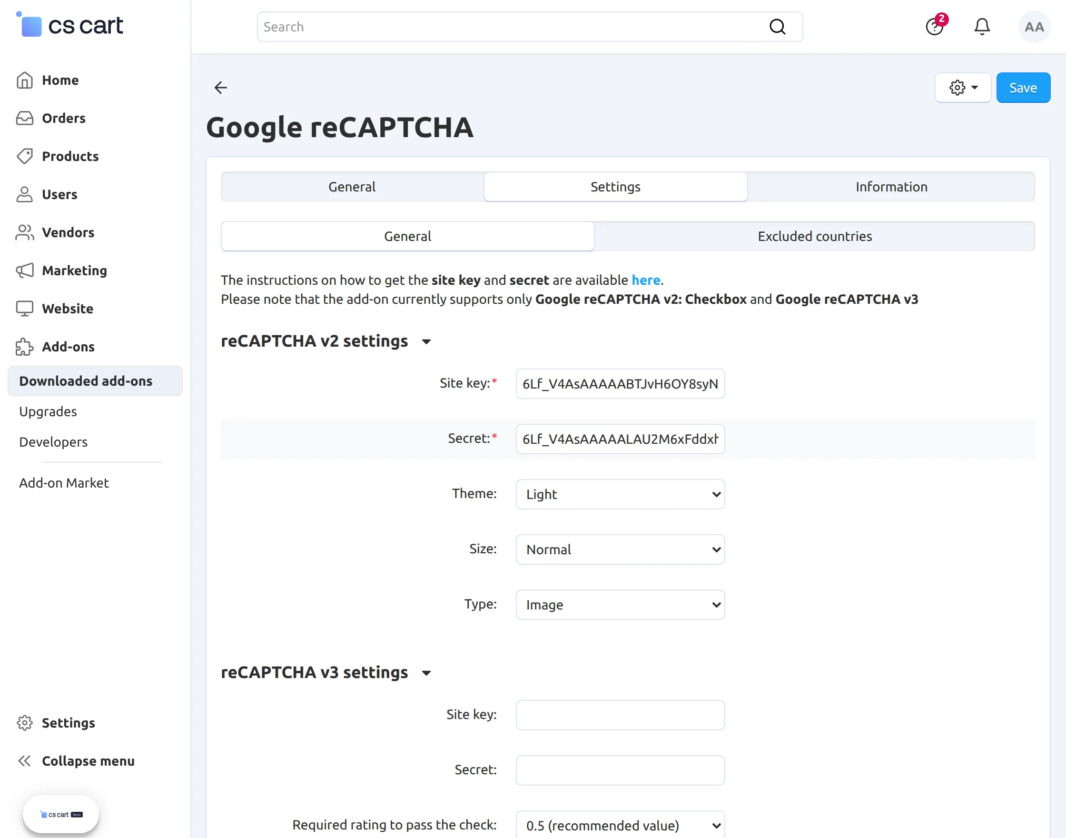Click the cs cart Demo floating badge
Screen dimensions: 1066x838
coord(61,815)
